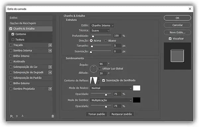Check Utilizar Luz Global
The height and width of the screenshot is (127, 199).
point(100,69)
